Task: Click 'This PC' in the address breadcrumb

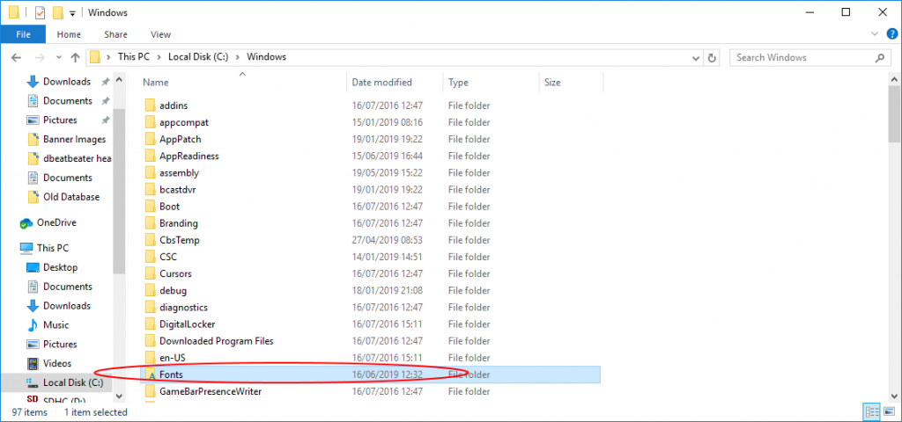Action: pyautogui.click(x=134, y=57)
